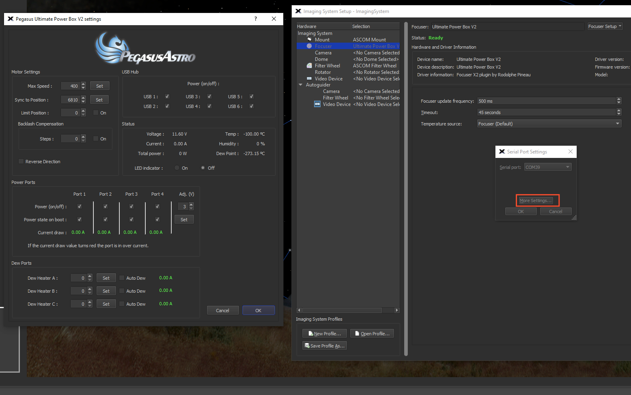Image resolution: width=631 pixels, height=395 pixels.
Task: Toggle the USB 4 checkbox
Action: (209, 106)
